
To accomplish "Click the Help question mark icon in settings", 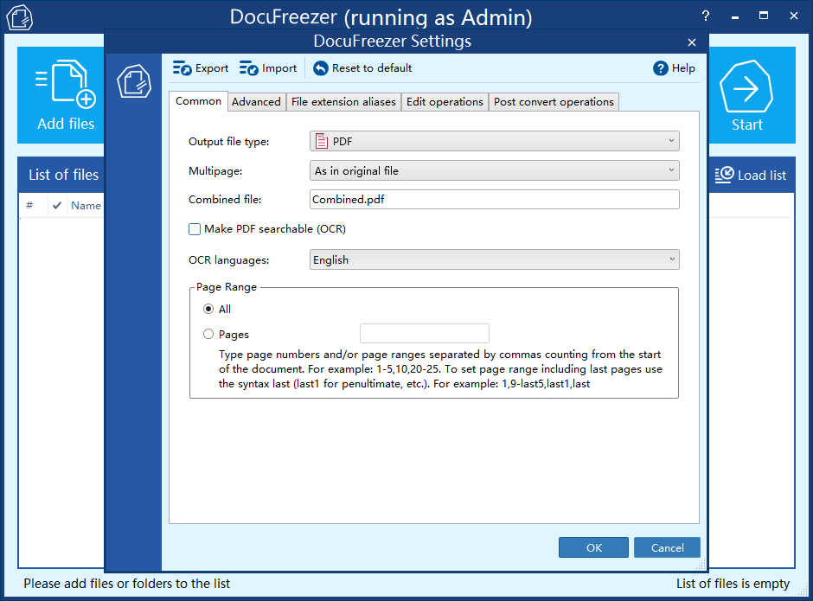I will point(660,68).
